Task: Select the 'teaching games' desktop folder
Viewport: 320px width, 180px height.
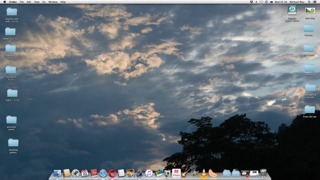Action: (13, 142)
